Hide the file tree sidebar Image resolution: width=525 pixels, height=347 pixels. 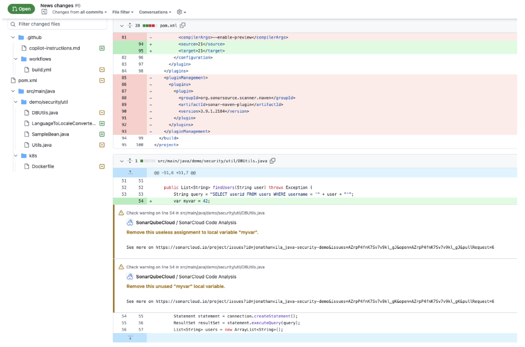click(44, 12)
